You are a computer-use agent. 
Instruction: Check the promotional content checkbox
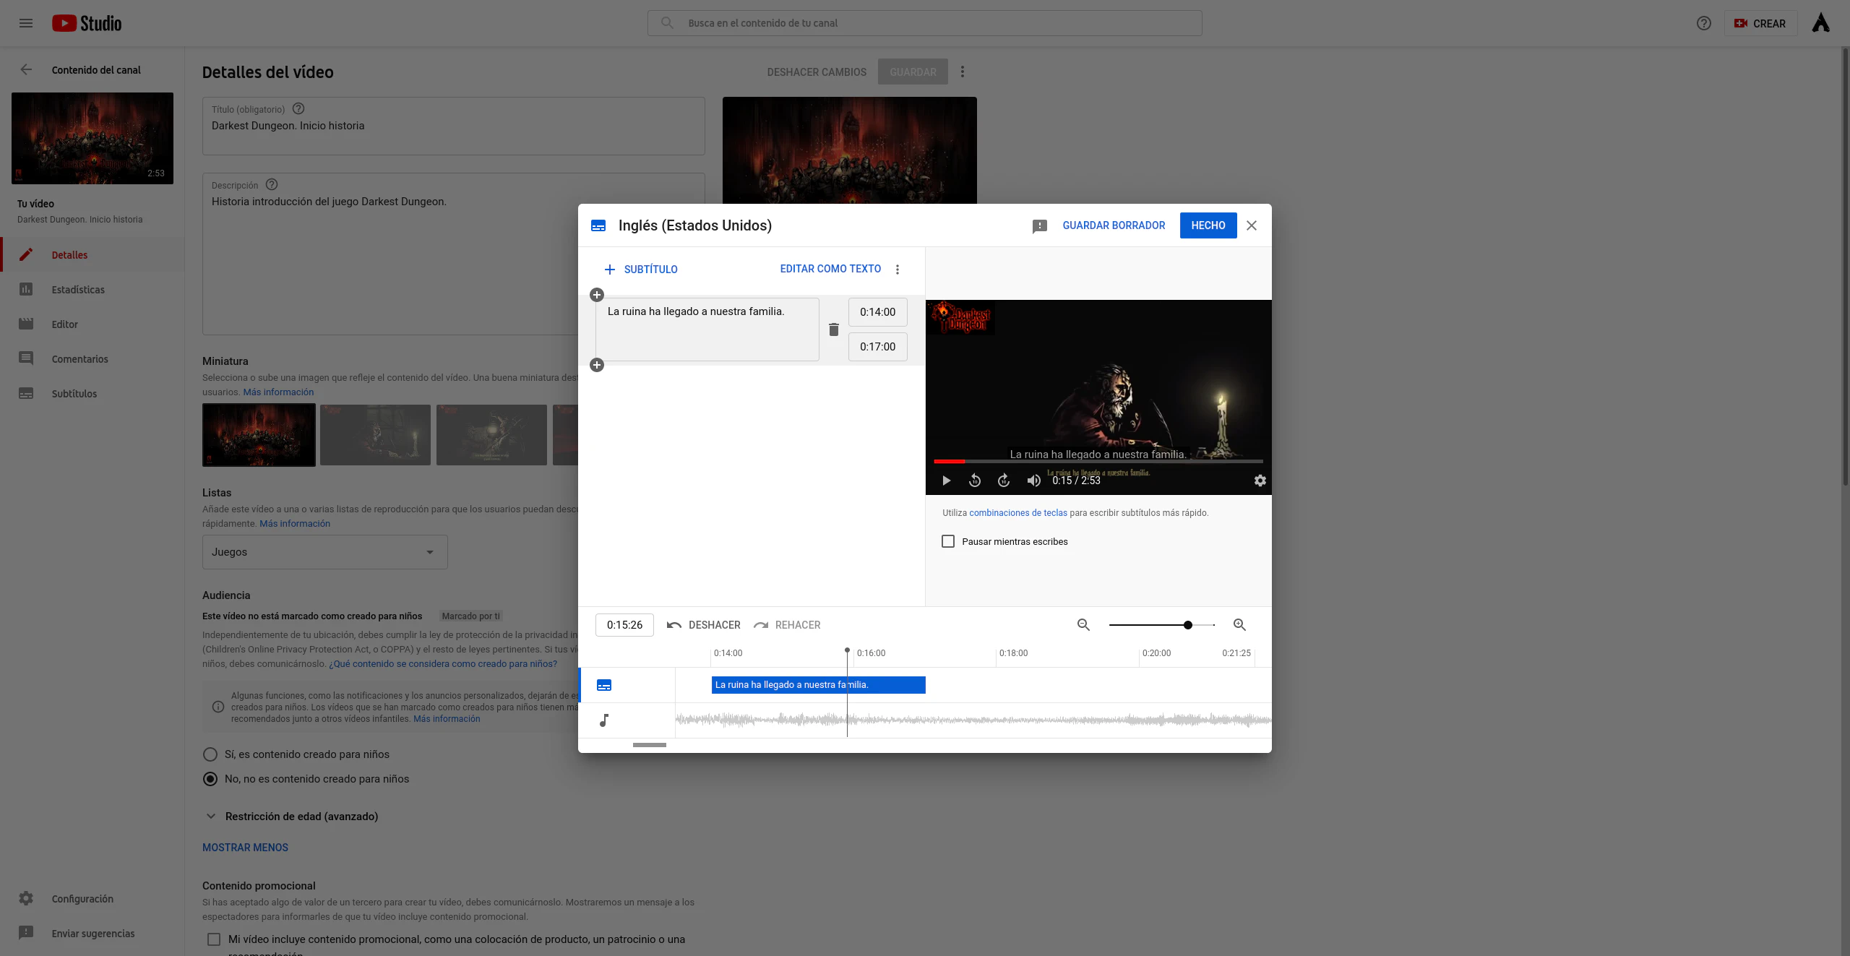[214, 939]
